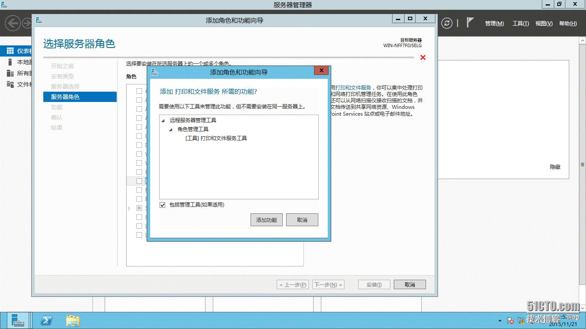The height and width of the screenshot is (329, 586).
Task: Collapse the 角色管理工具 tree node
Action: tap(170, 129)
